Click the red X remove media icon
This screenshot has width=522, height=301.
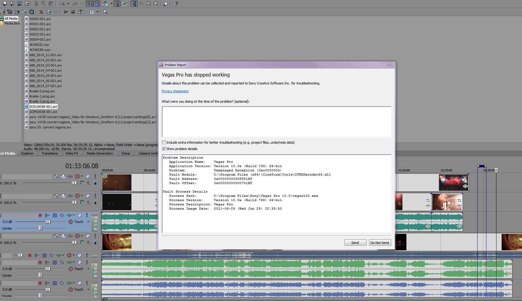(x=41, y=12)
